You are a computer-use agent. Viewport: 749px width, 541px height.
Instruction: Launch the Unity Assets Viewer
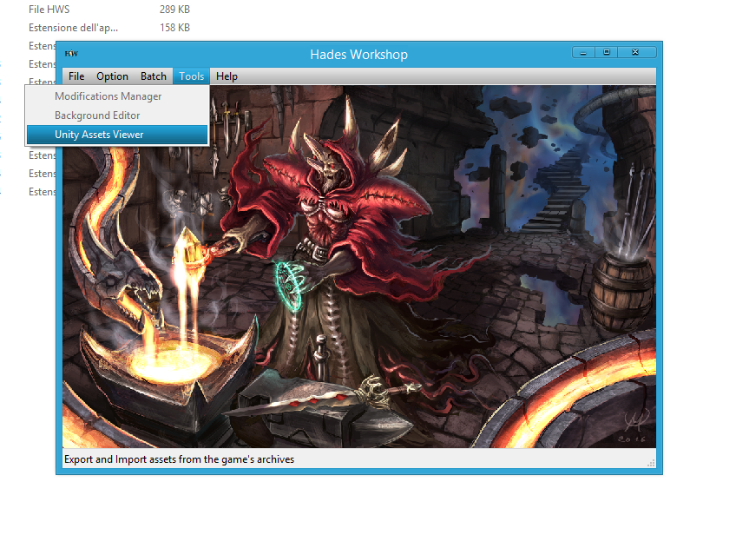pos(117,135)
